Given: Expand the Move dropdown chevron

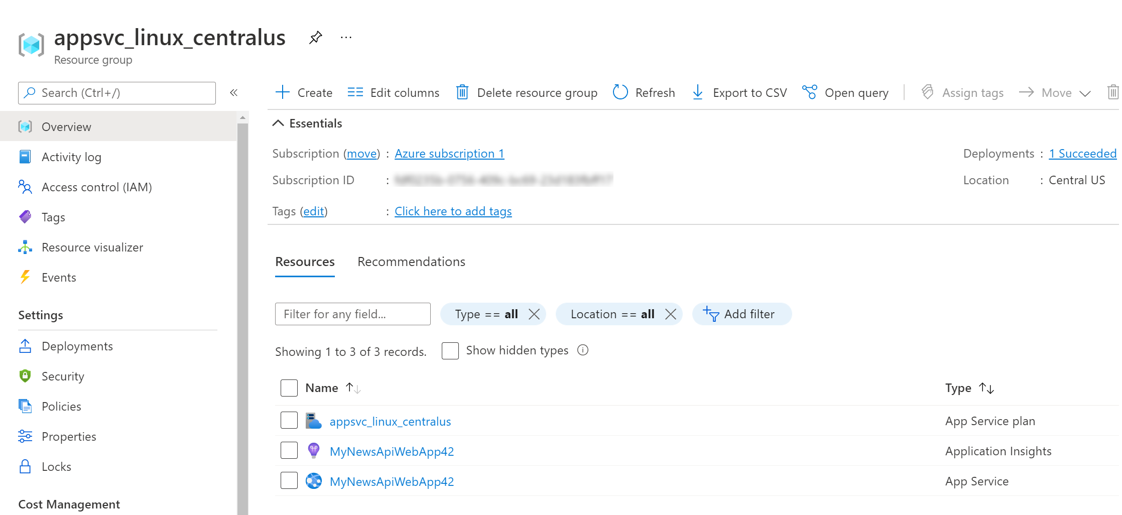Looking at the screenshot, I should (x=1085, y=93).
